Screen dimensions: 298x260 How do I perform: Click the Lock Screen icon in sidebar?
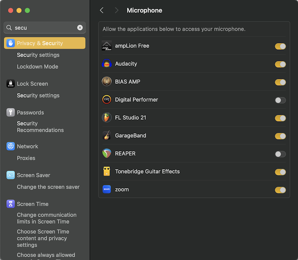tap(11, 83)
